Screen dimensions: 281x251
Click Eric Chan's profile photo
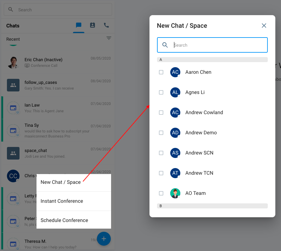click(13, 62)
